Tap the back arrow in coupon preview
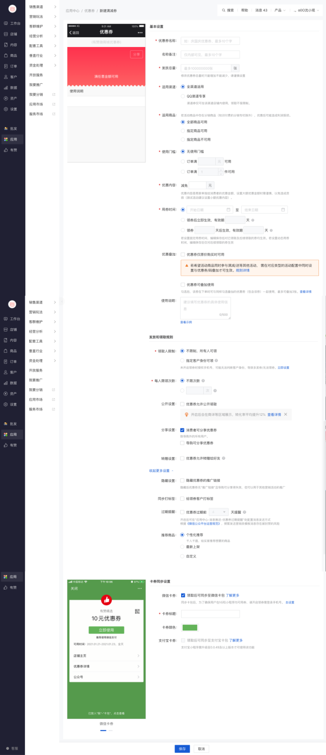 click(70, 32)
